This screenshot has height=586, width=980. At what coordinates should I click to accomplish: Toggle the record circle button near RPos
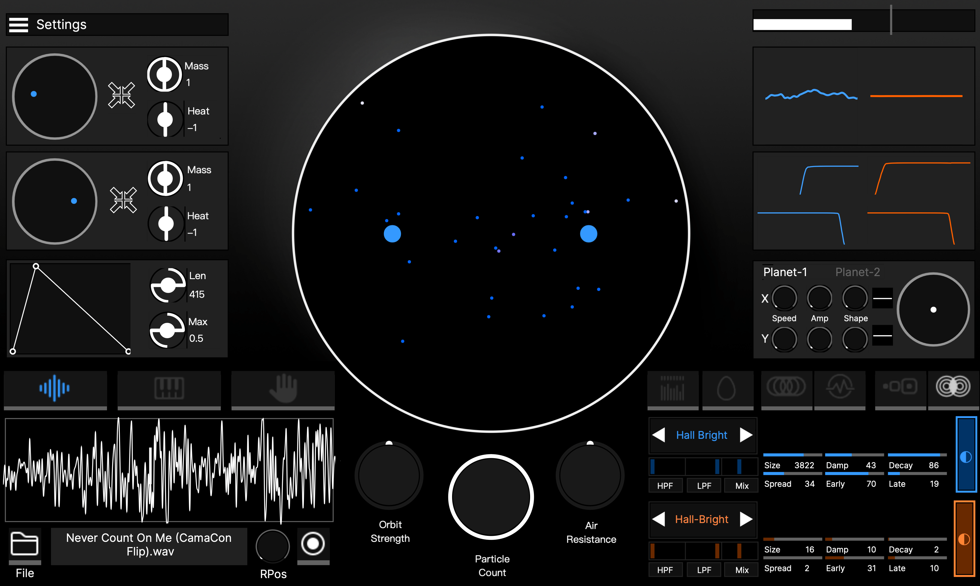(x=313, y=544)
